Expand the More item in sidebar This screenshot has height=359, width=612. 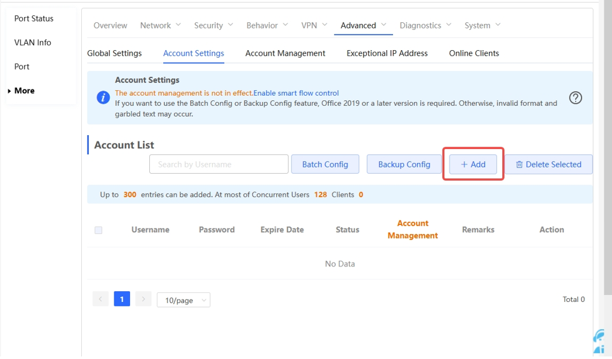click(24, 91)
